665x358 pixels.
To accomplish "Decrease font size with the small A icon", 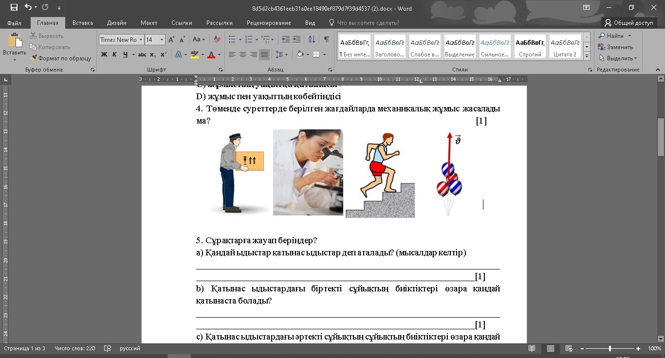I will [183, 40].
